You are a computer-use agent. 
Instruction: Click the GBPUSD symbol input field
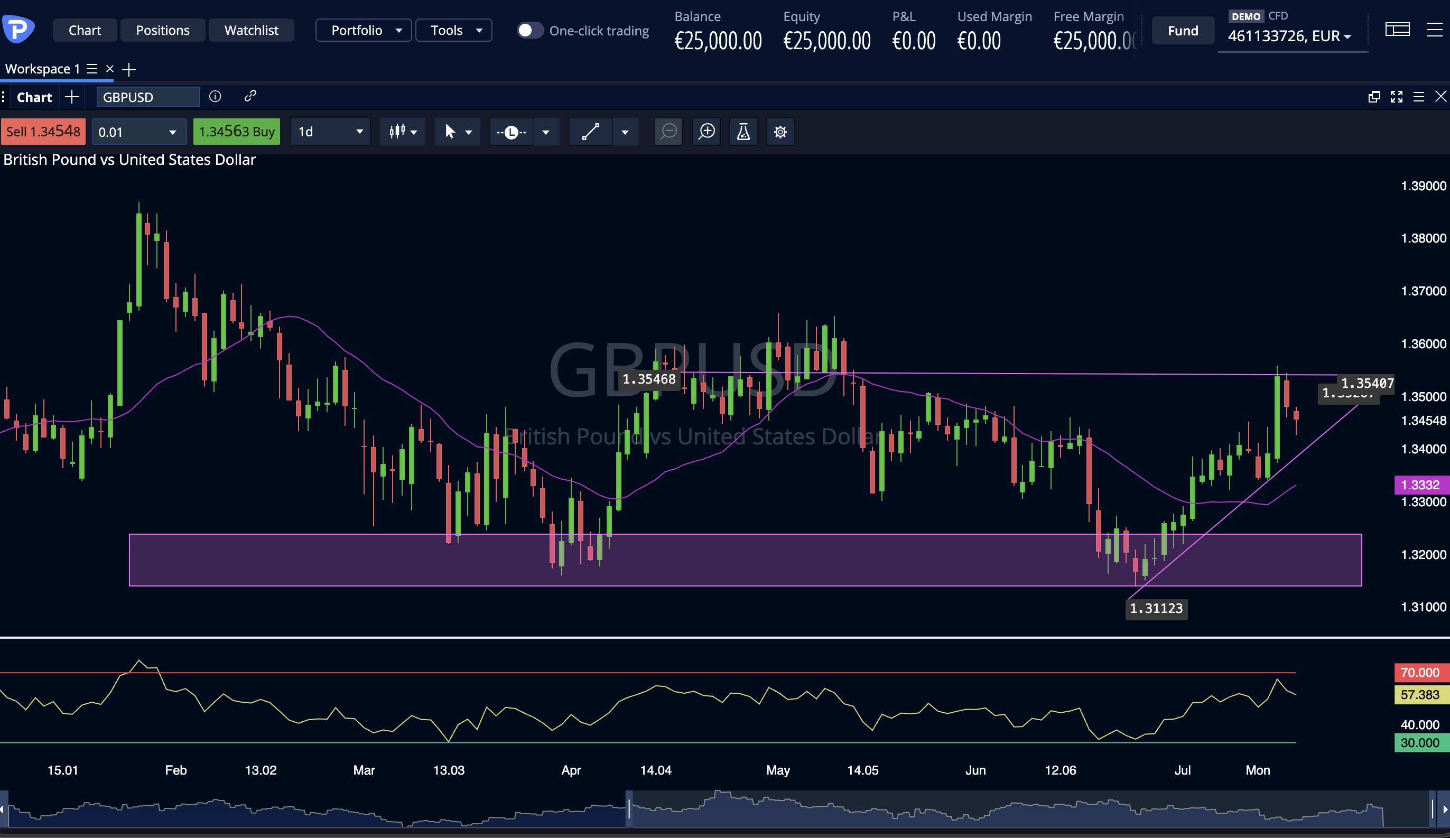(x=148, y=97)
